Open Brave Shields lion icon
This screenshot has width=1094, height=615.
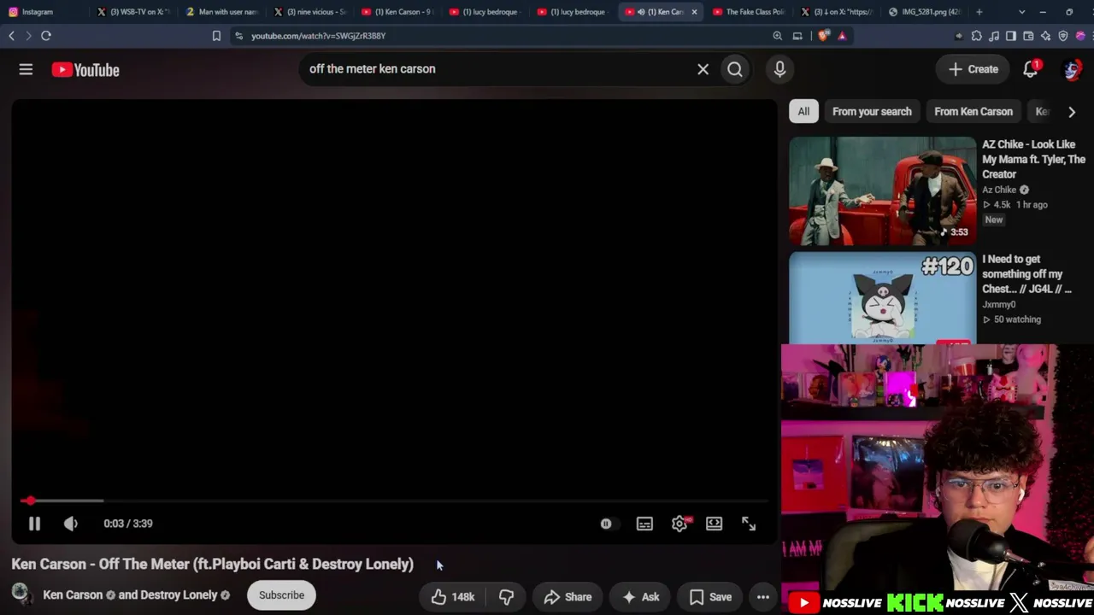click(x=823, y=36)
